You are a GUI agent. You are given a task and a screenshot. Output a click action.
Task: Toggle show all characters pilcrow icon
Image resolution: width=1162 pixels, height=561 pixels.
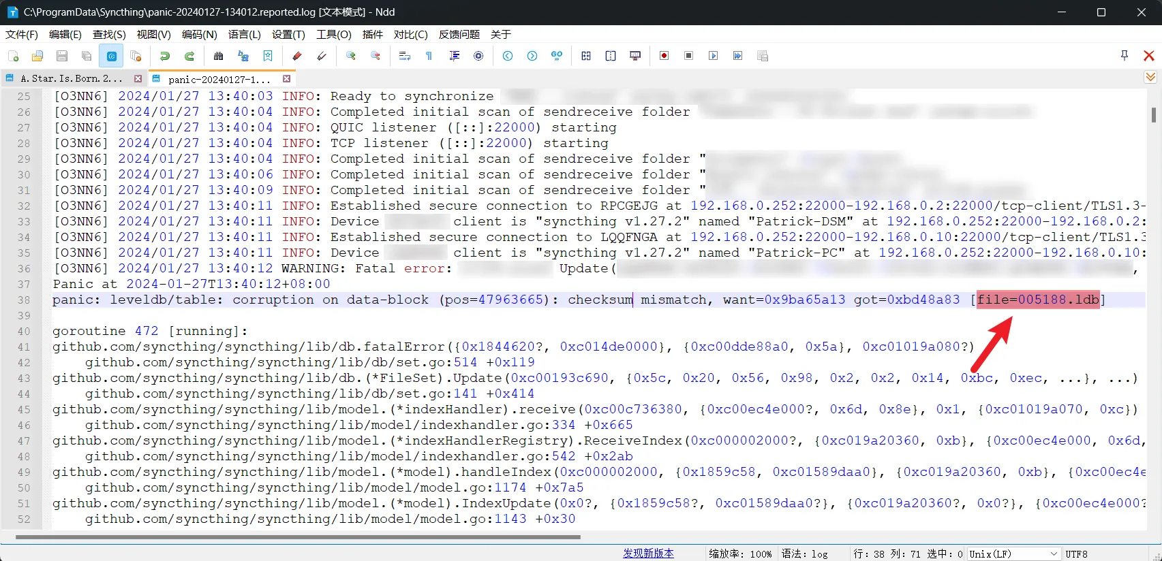(429, 56)
